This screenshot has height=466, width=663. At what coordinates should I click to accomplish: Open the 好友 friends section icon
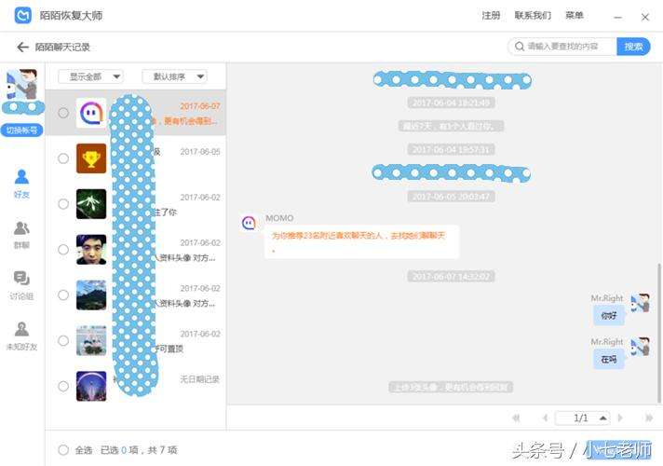[x=21, y=176]
